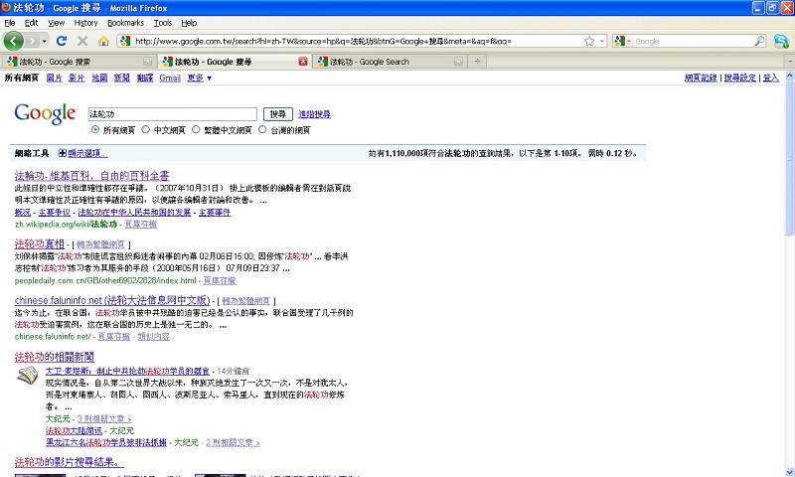Select the 中文網頁 radio option
Viewport: 795px width, 477px height.
click(x=145, y=129)
